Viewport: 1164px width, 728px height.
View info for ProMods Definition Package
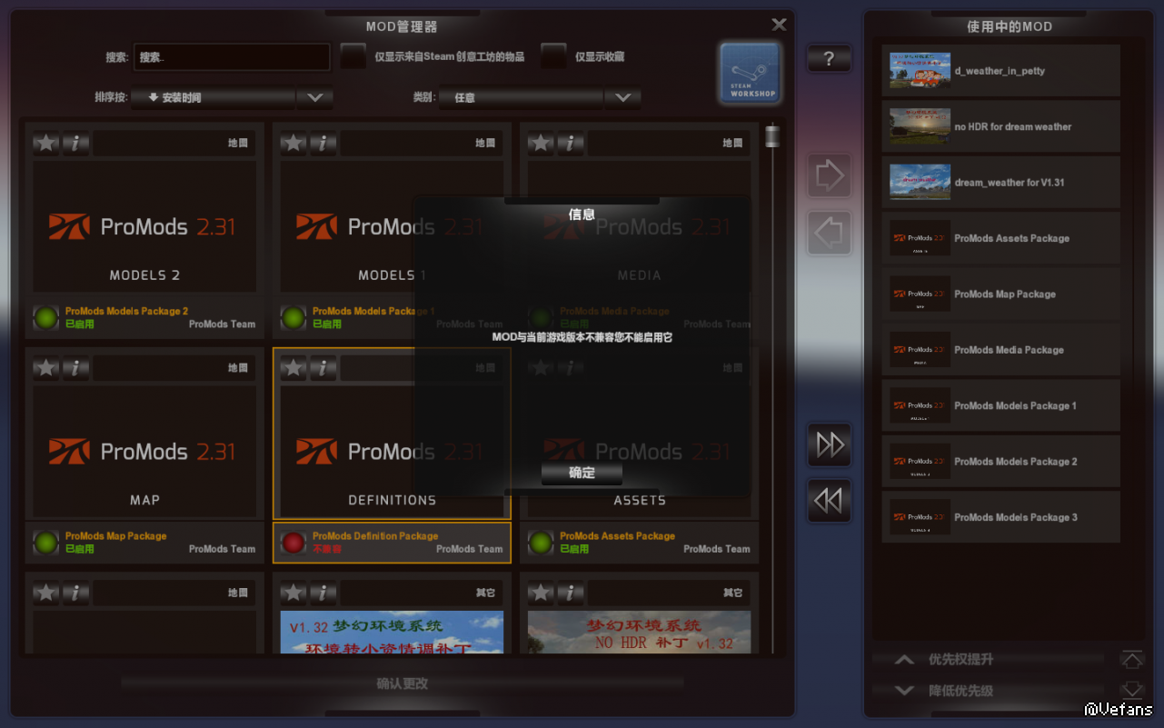pyautogui.click(x=323, y=368)
